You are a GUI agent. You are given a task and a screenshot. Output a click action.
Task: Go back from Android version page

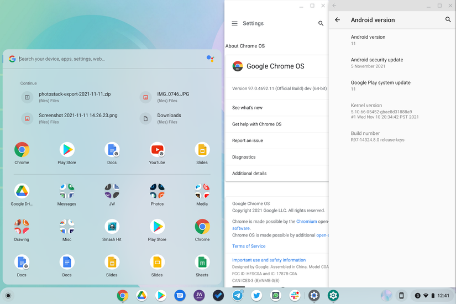337,20
